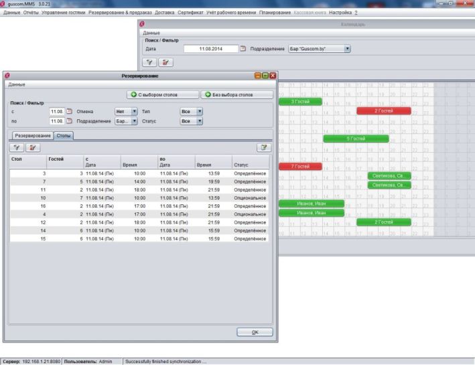475x365 pixels.
Task: Select the red '7 Гостей' reservation block
Action: (299, 166)
